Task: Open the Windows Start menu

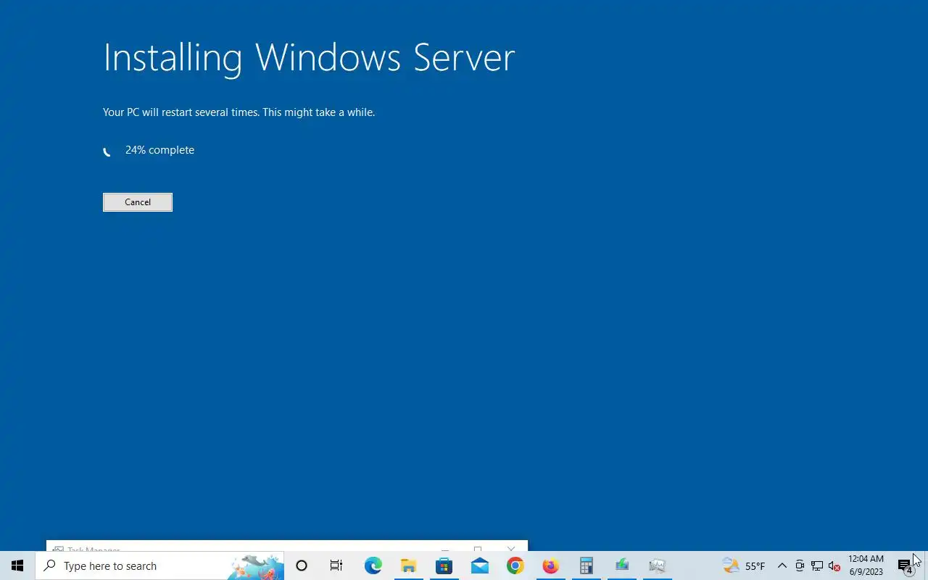Action: (17, 565)
